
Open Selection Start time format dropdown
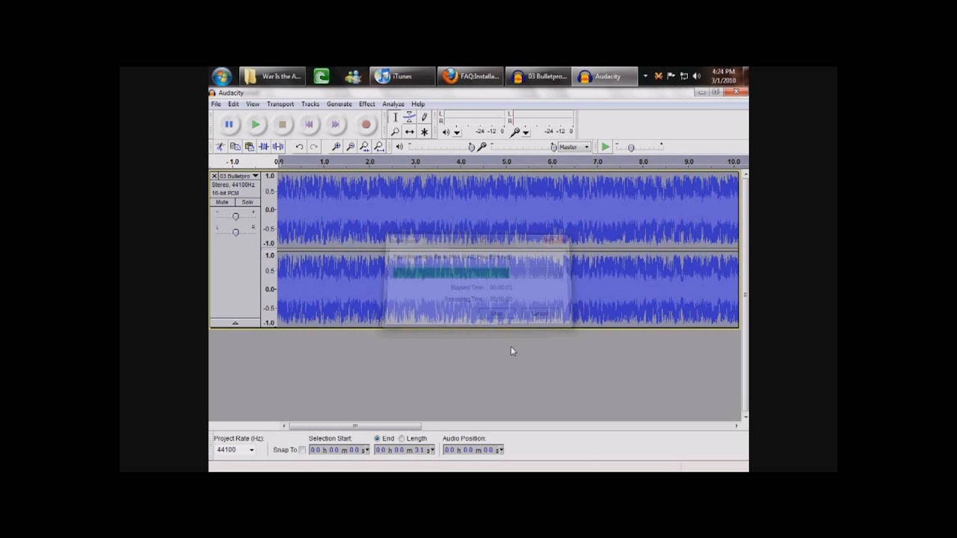[367, 450]
